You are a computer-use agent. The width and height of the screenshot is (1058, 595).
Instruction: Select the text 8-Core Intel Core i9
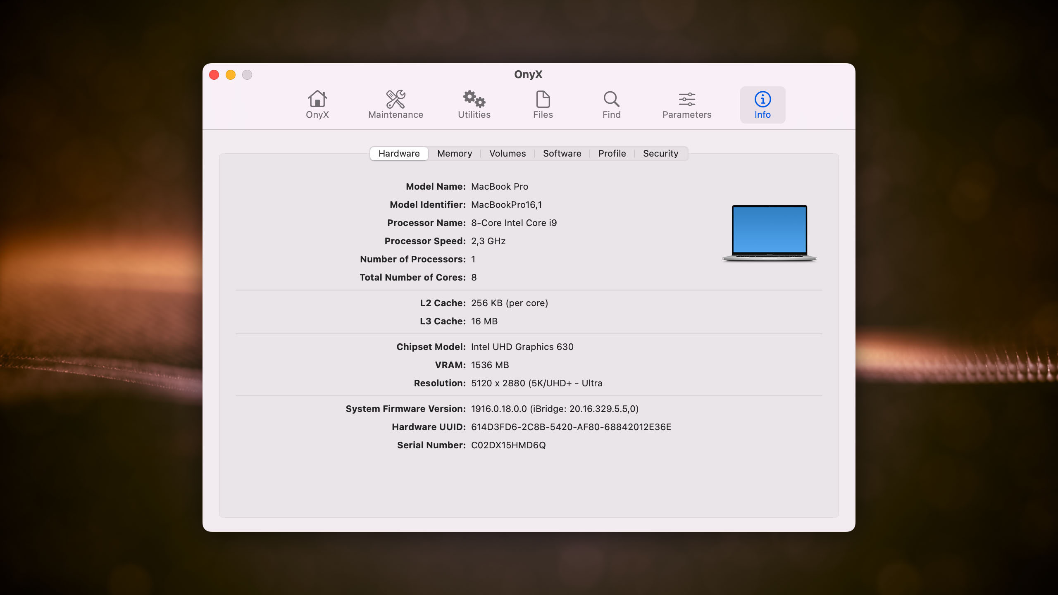pos(514,223)
